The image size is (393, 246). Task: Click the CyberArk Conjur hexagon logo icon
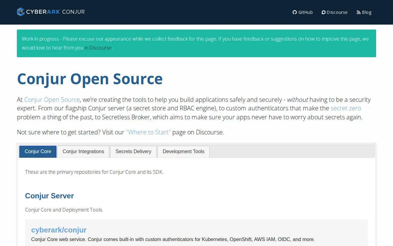coord(21,12)
